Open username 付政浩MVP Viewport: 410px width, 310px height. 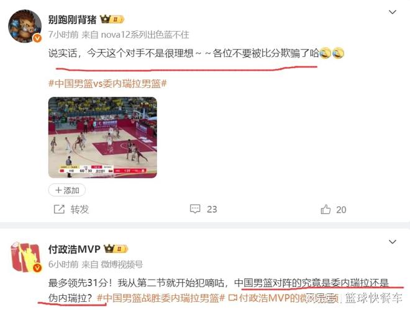[x=75, y=249]
